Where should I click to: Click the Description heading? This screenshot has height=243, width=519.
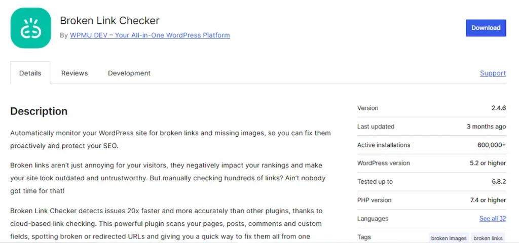(39, 111)
